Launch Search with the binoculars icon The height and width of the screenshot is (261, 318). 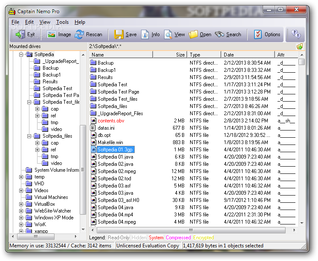pyautogui.click(x=220, y=34)
